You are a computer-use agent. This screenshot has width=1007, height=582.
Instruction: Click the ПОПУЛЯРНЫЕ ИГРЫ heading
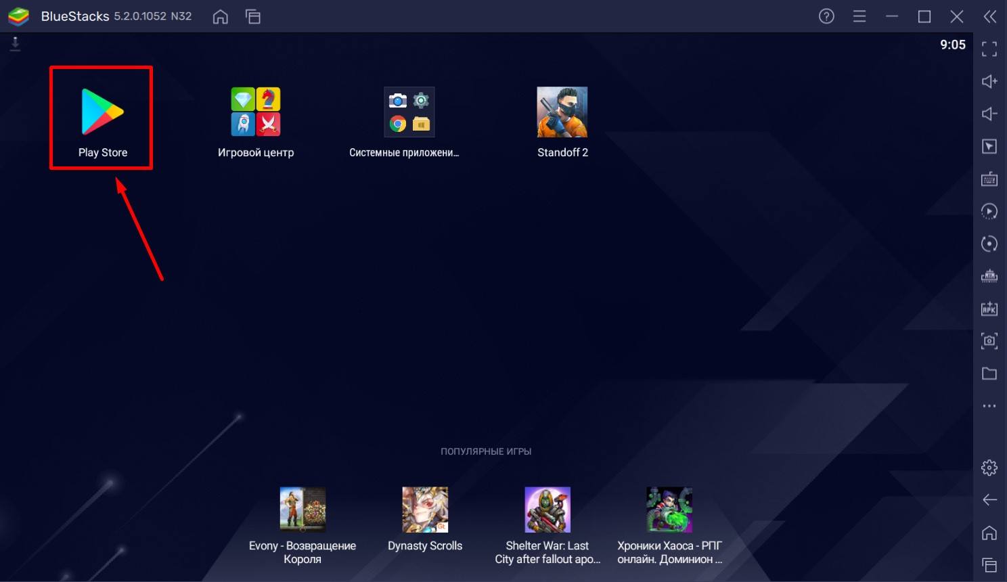pyautogui.click(x=486, y=451)
